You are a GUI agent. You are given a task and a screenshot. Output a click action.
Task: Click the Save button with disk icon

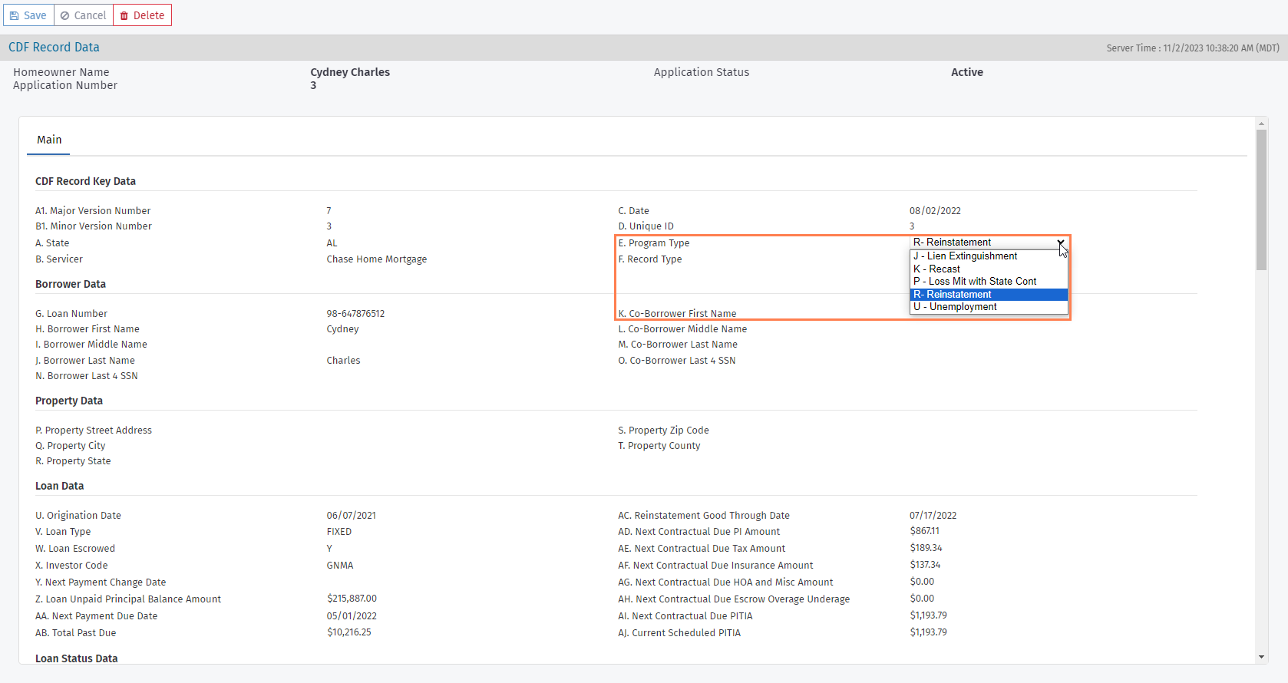tap(28, 15)
